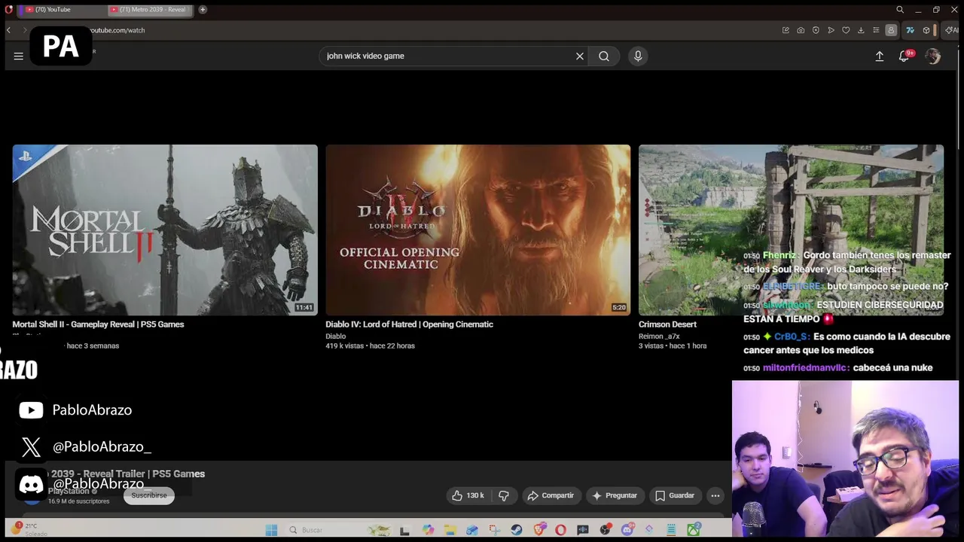Open Mortal Shell II Gameplay Reveal thumbnail
This screenshot has height=542, width=964.
[x=165, y=230]
